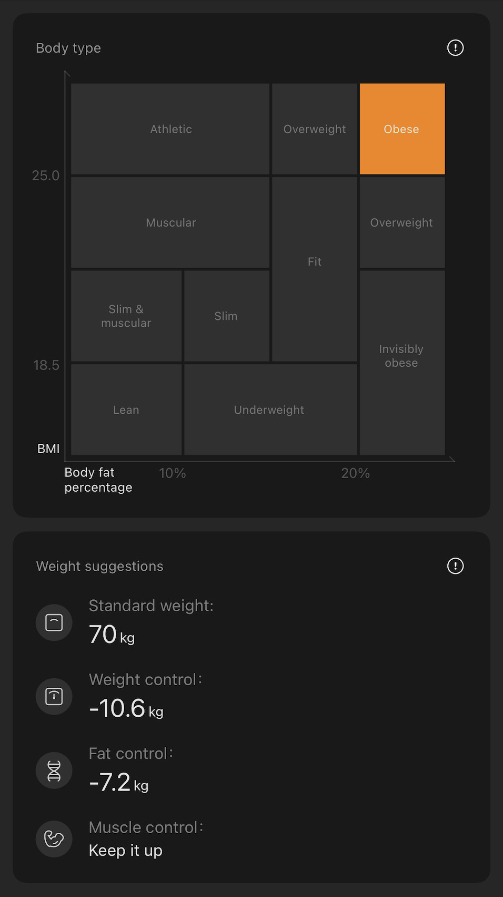The height and width of the screenshot is (897, 503).
Task: Select the Underweight body type cell
Action: point(270,409)
